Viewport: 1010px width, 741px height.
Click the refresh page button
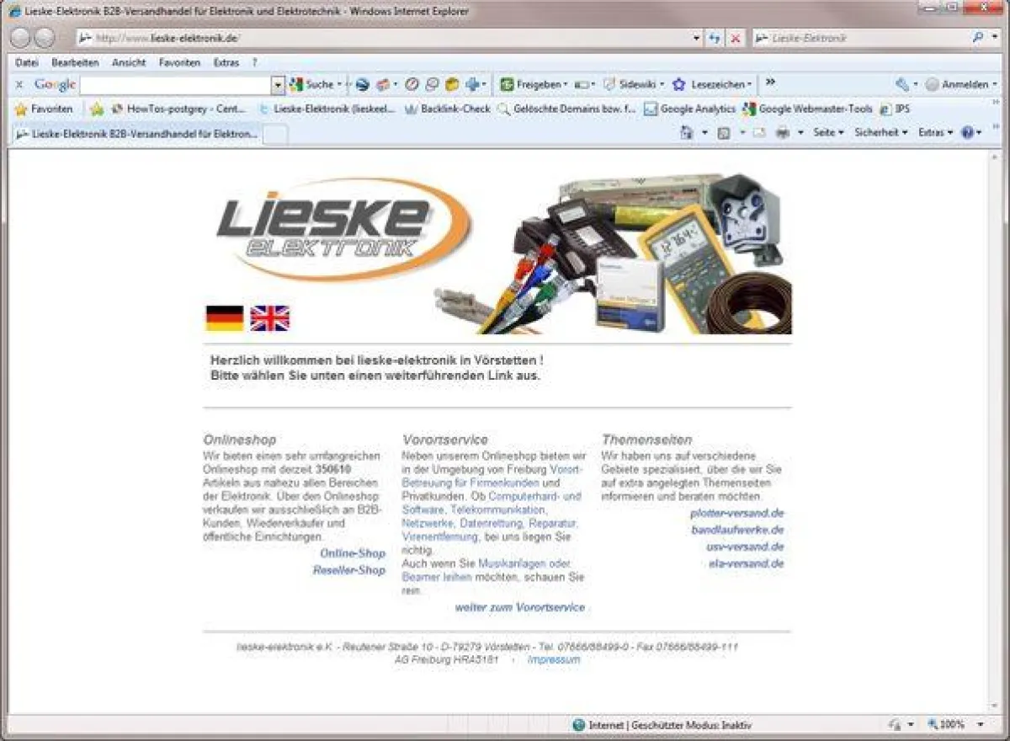tap(715, 38)
